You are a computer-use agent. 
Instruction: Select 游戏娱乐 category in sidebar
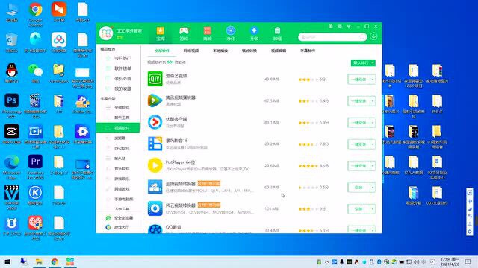(x=118, y=179)
